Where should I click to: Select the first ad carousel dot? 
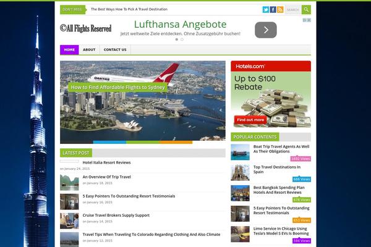click(x=176, y=40)
